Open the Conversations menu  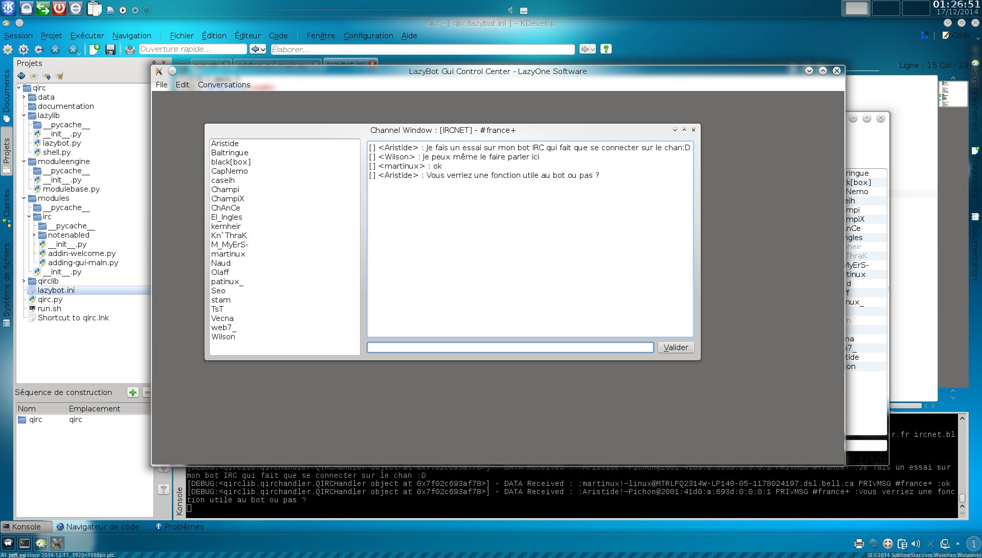(224, 85)
